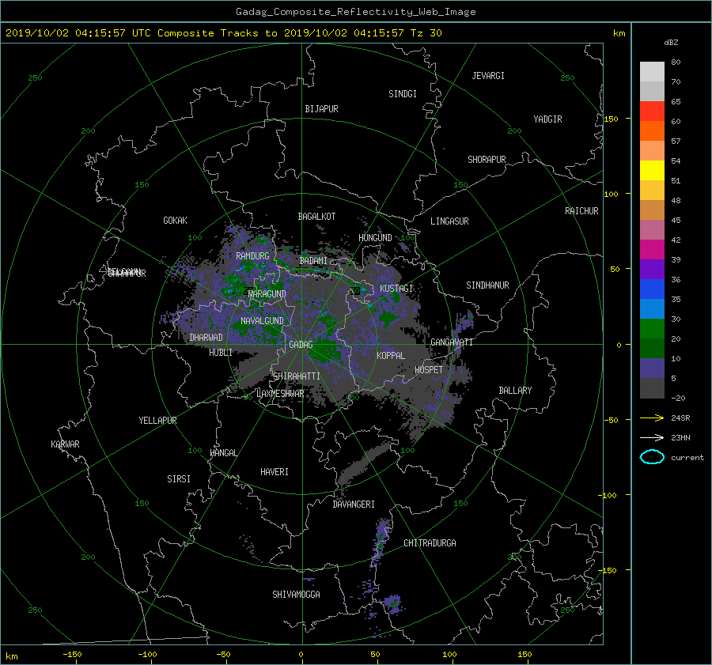Click the '-150' tick on bottom km axis
The width and height of the screenshot is (712, 665).
[72, 655]
